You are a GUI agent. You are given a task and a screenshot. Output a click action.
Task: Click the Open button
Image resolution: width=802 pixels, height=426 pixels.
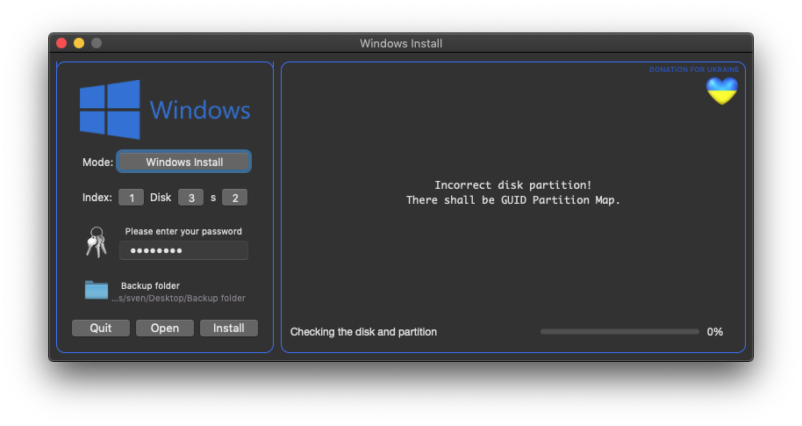pos(165,329)
